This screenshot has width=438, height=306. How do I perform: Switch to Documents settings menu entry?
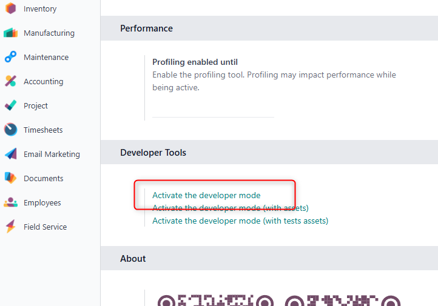point(44,179)
